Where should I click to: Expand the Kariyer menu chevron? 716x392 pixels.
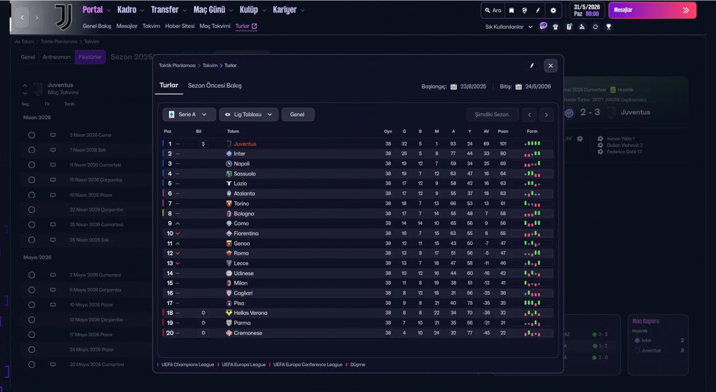coord(303,11)
